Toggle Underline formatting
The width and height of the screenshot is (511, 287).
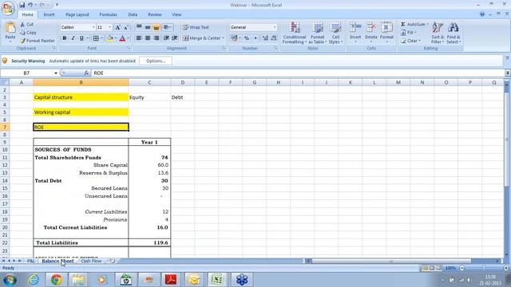click(x=81, y=38)
